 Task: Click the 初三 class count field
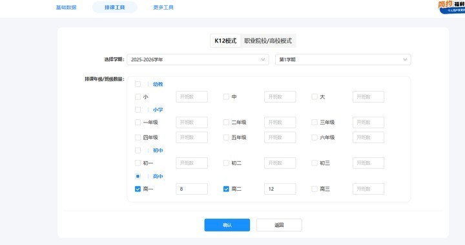pos(368,163)
